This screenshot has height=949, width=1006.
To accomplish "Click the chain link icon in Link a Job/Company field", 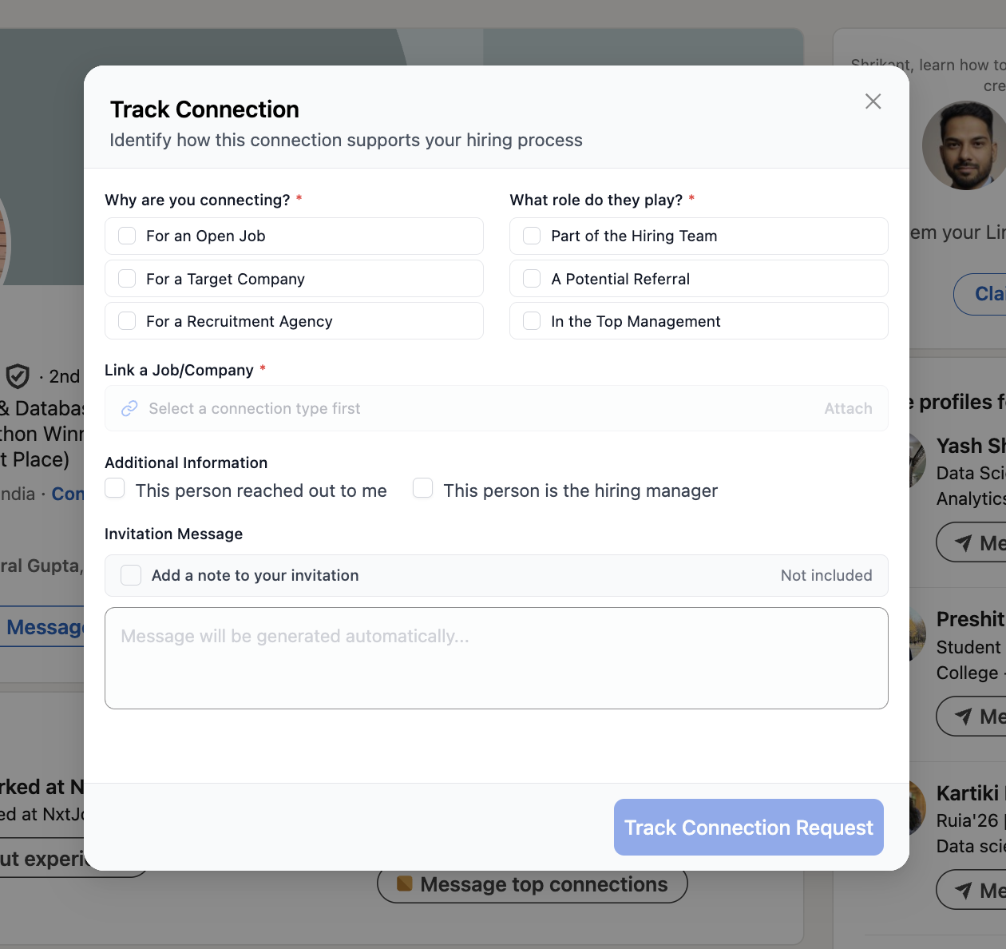I will (129, 408).
